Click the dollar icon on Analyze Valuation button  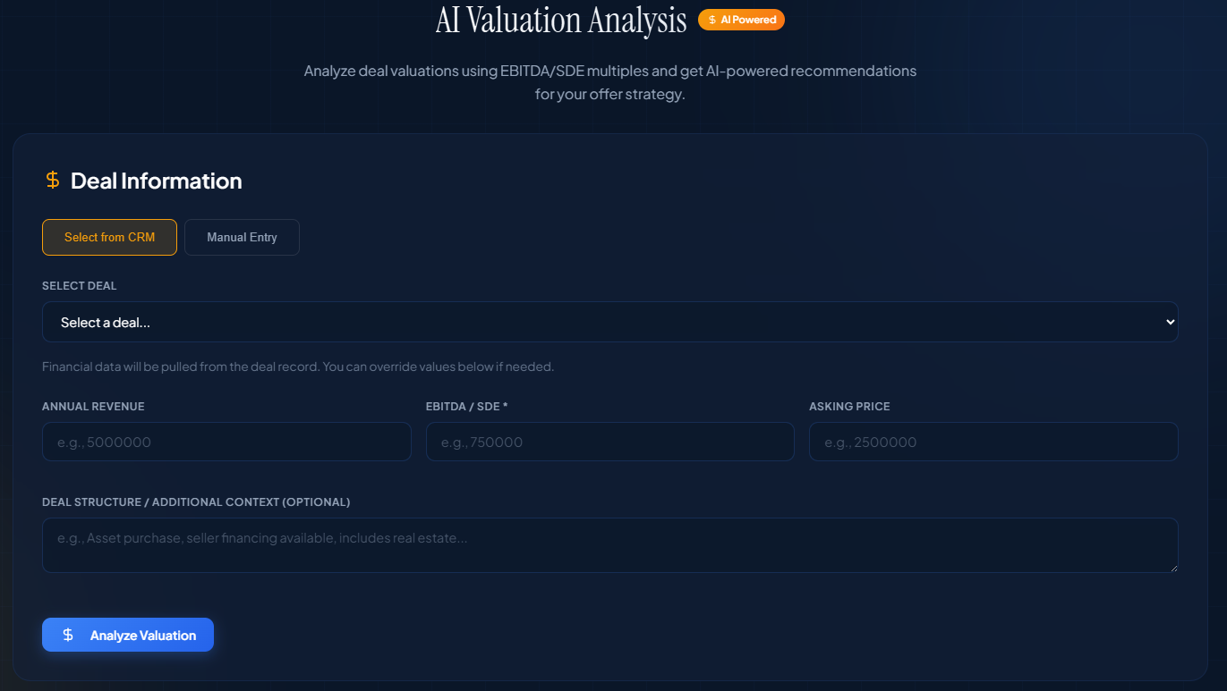pos(66,635)
